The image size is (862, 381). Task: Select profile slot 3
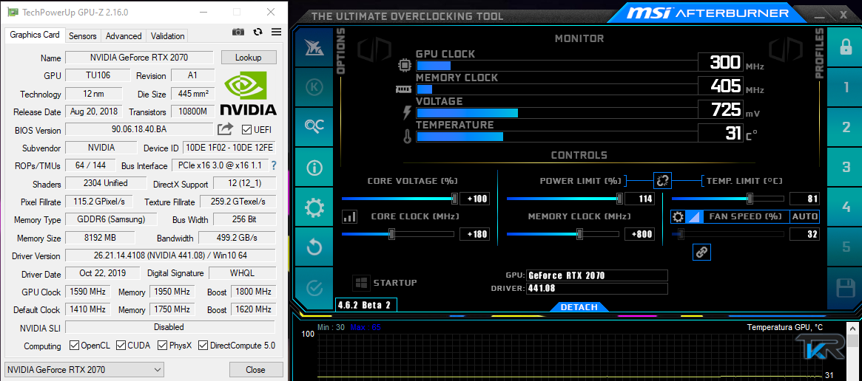pos(846,168)
